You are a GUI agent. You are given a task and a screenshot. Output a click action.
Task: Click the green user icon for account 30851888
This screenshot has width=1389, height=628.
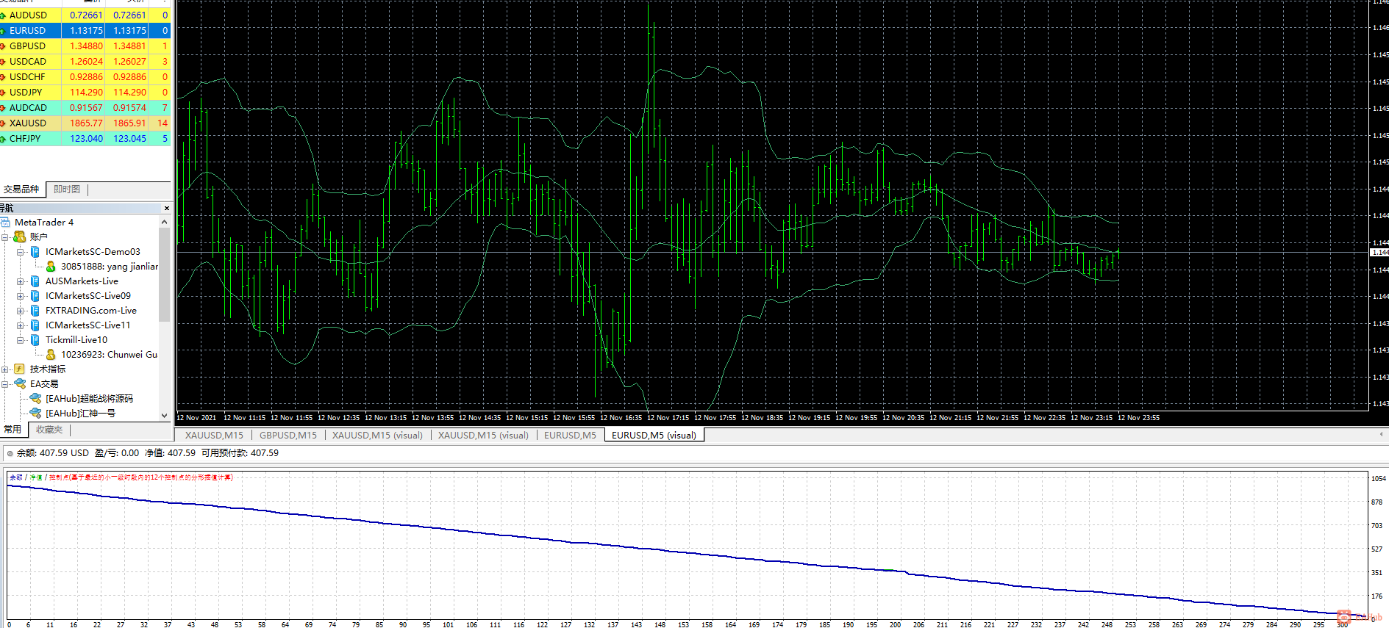pyautogui.click(x=51, y=267)
